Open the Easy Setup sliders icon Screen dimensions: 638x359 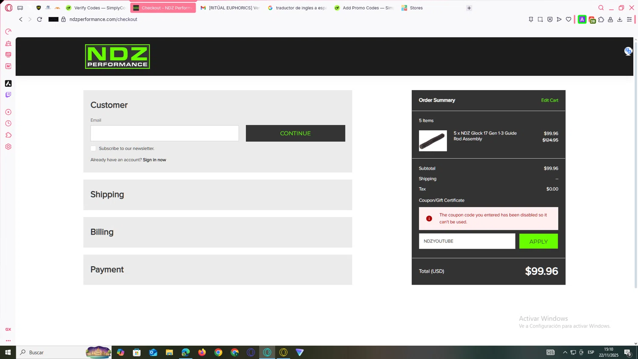[629, 19]
